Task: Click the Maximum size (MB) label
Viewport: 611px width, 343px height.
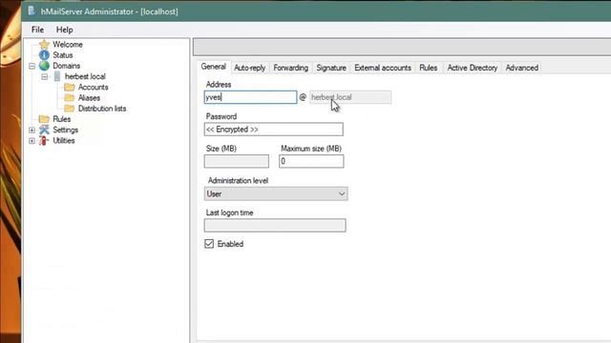Action: click(311, 149)
